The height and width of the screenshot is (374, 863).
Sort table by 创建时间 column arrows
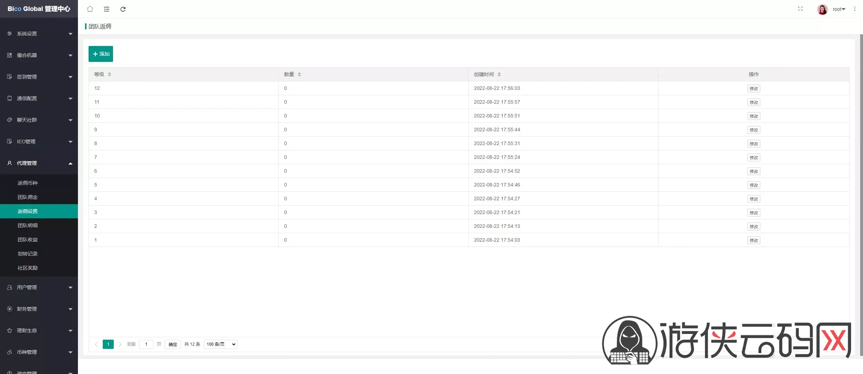pos(499,74)
